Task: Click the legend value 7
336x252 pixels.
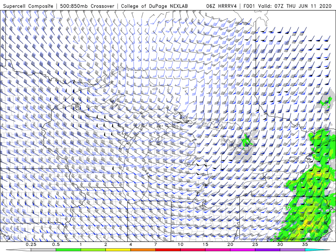Action: pos(155,244)
